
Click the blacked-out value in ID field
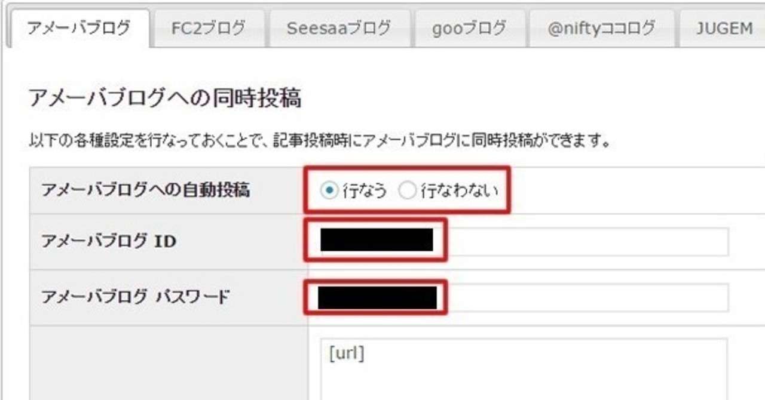(377, 239)
